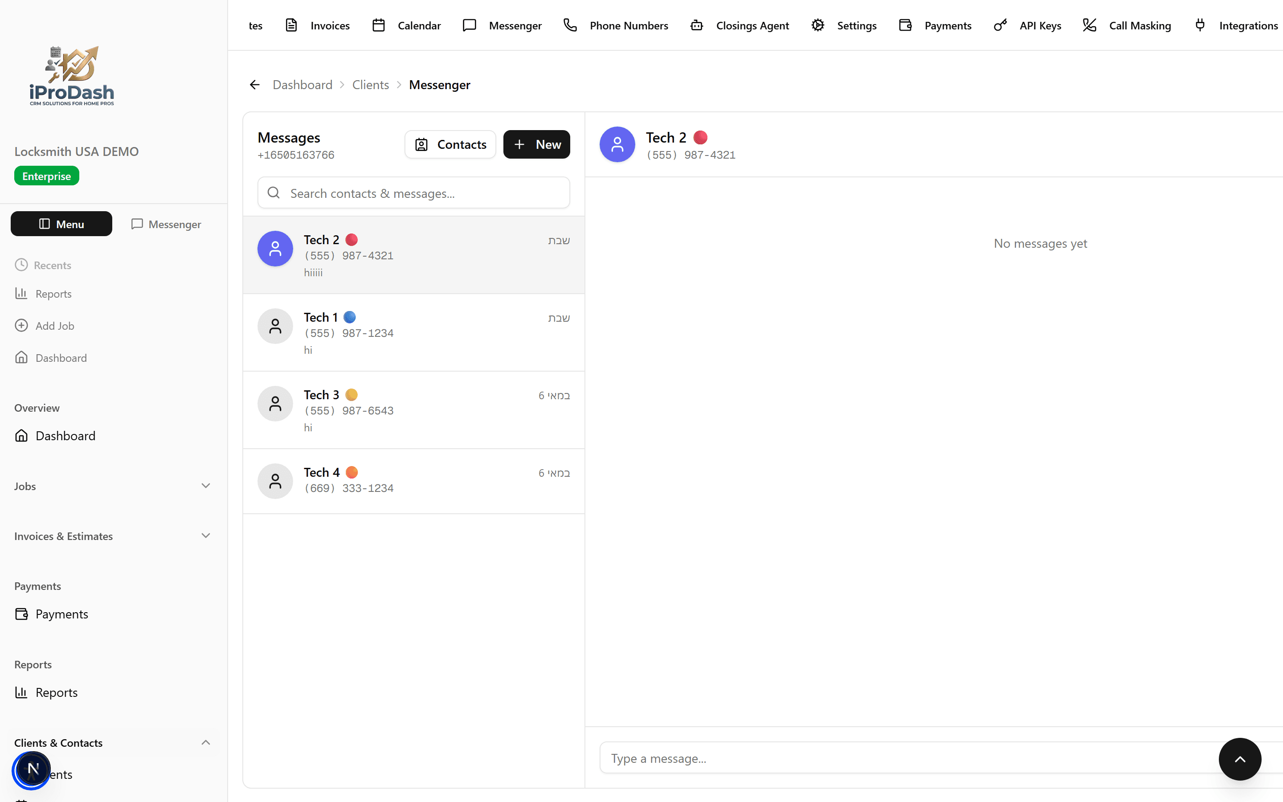The height and width of the screenshot is (802, 1283).
Task: Open API Keys page
Action: (1027, 25)
